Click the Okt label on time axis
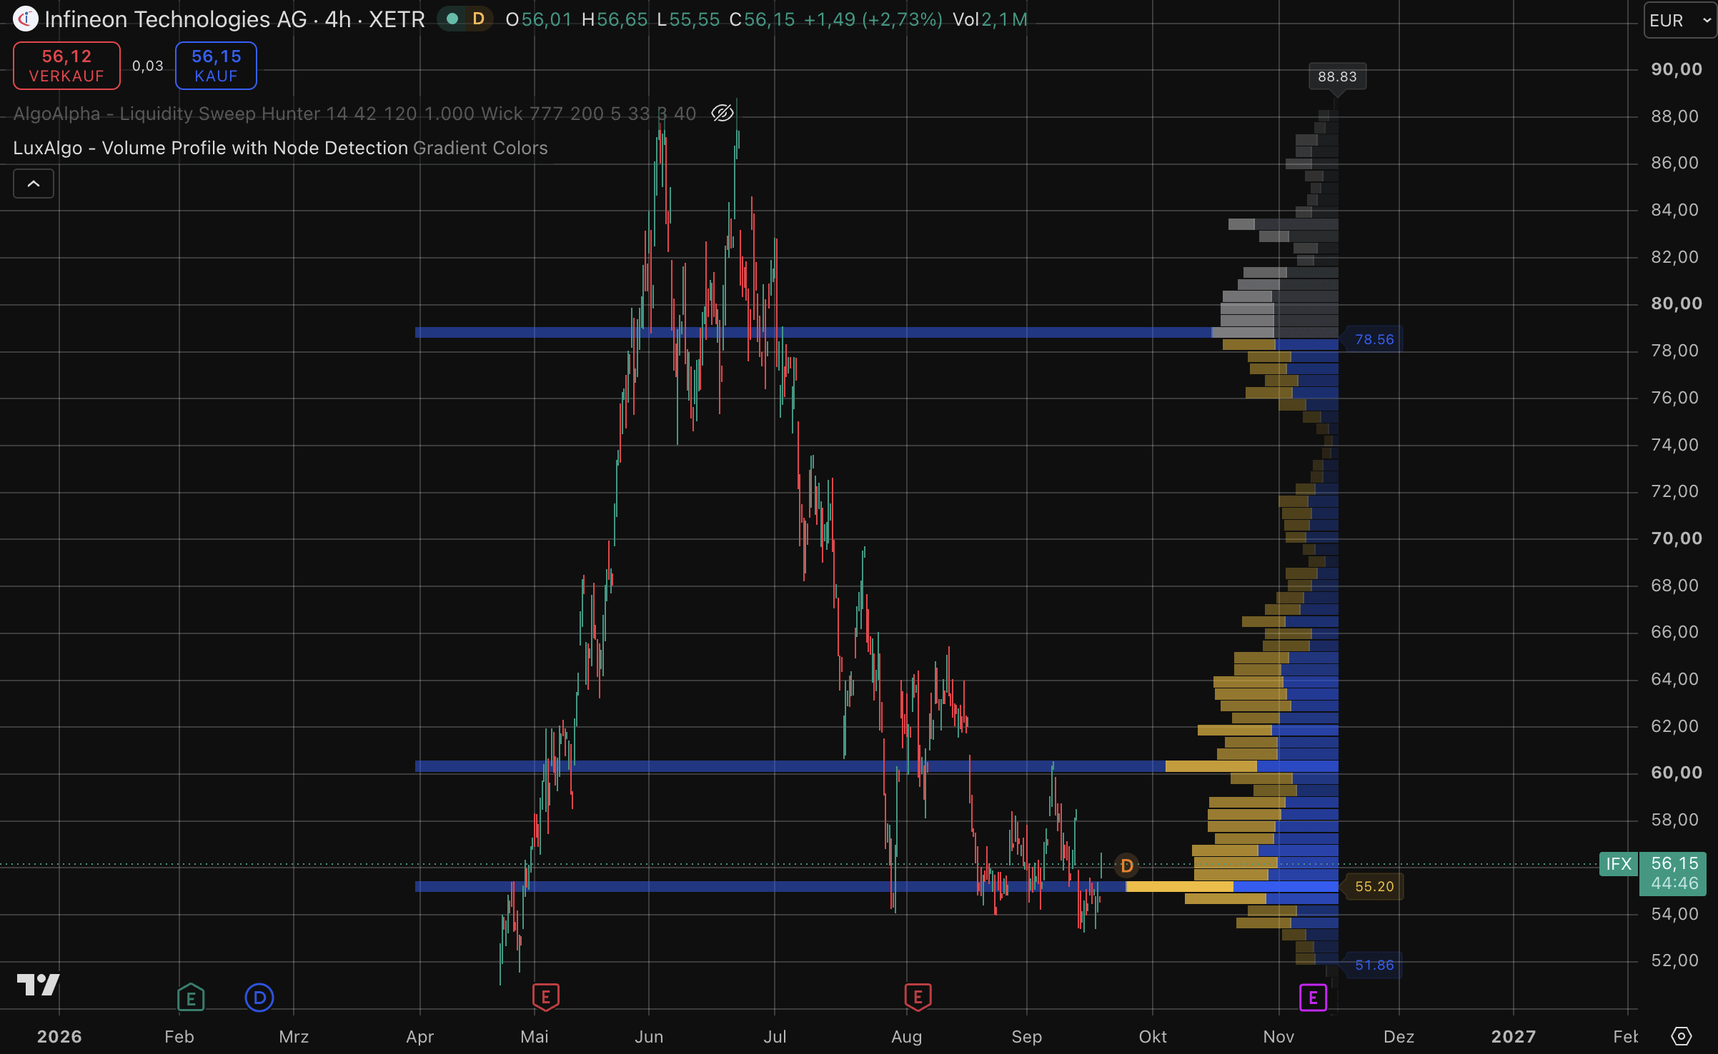The image size is (1718, 1054). [1153, 1037]
